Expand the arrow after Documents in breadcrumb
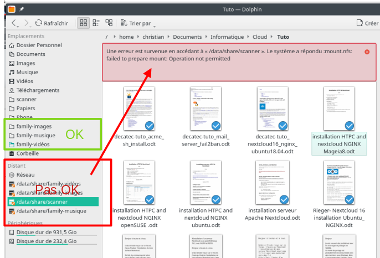 [x=206, y=37]
